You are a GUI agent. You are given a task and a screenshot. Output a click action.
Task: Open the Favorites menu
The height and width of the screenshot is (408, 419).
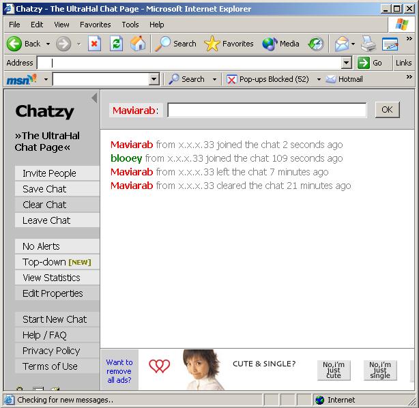coord(96,25)
